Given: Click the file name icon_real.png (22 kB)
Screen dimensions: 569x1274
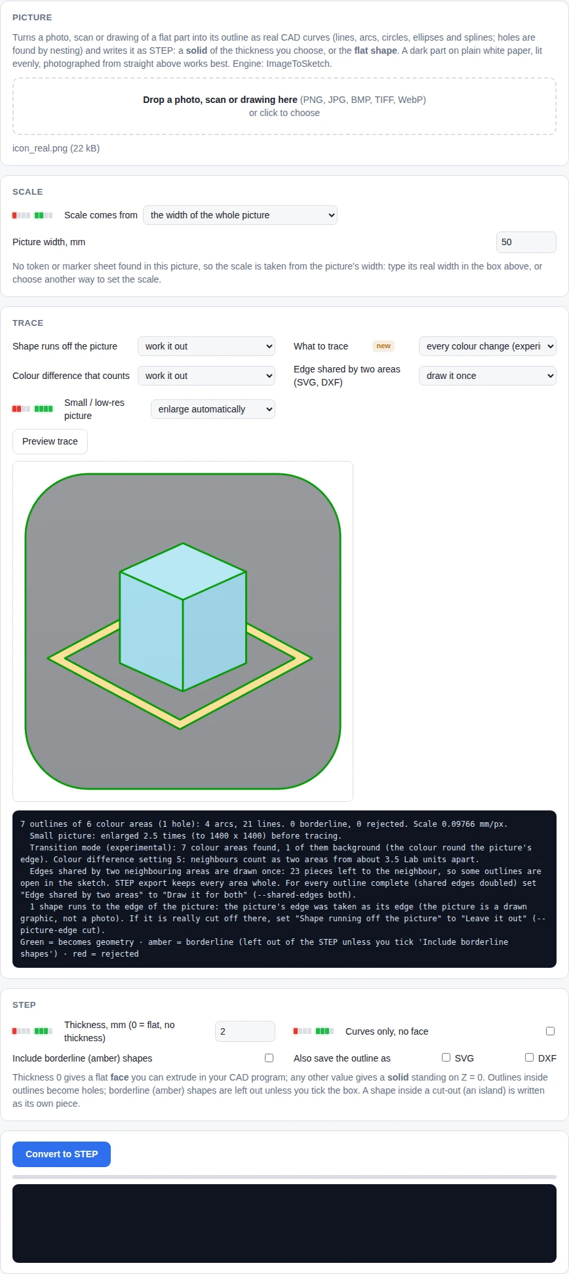Looking at the screenshot, I should [56, 148].
